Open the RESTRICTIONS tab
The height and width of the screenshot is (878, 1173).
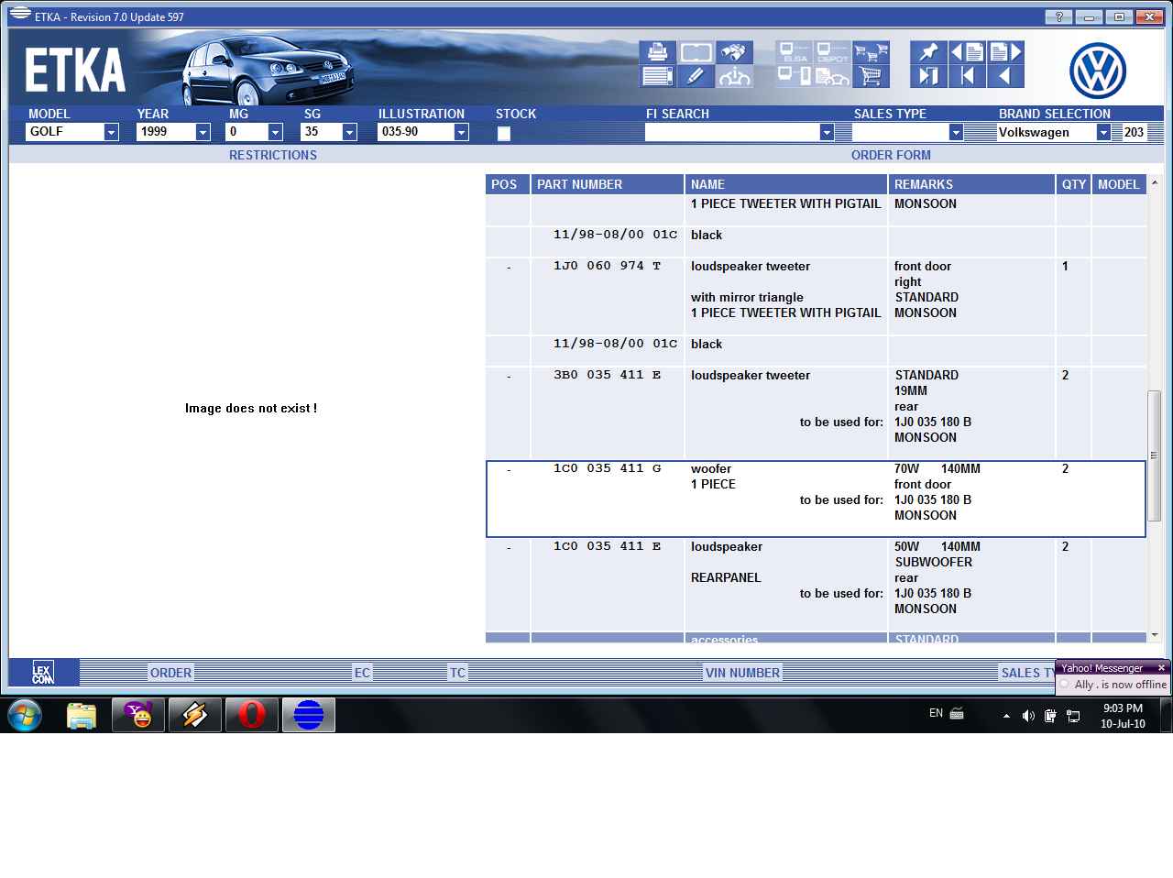coord(273,155)
